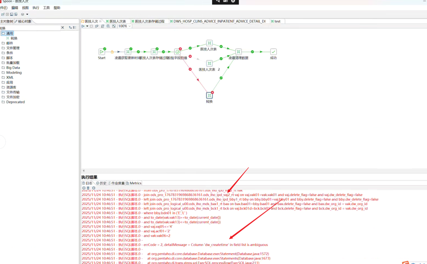Click the 成功 success node
427x264 pixels.
(273, 52)
